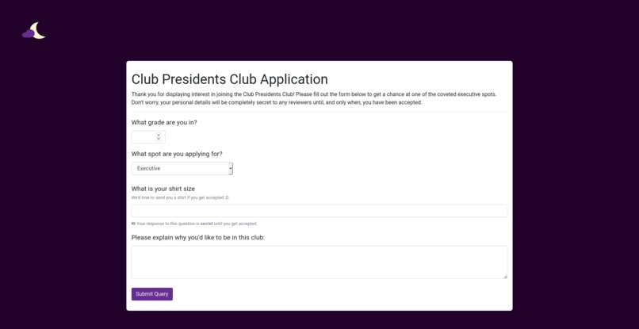Click the bold 'secret' word in notice

click(207, 224)
